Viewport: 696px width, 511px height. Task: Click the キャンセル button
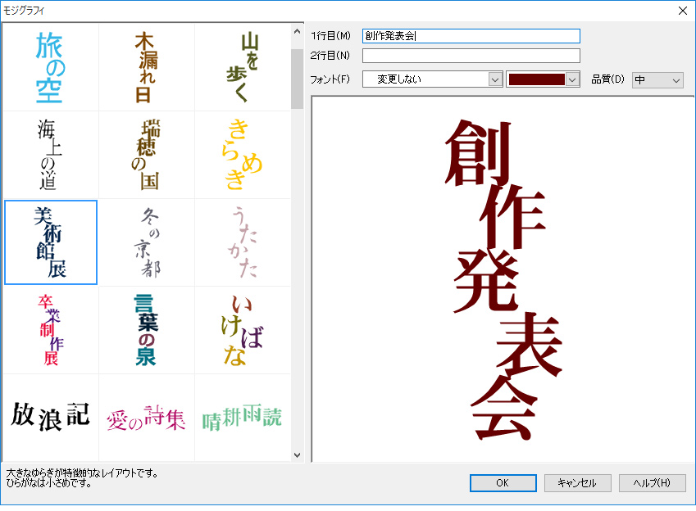coord(577,483)
